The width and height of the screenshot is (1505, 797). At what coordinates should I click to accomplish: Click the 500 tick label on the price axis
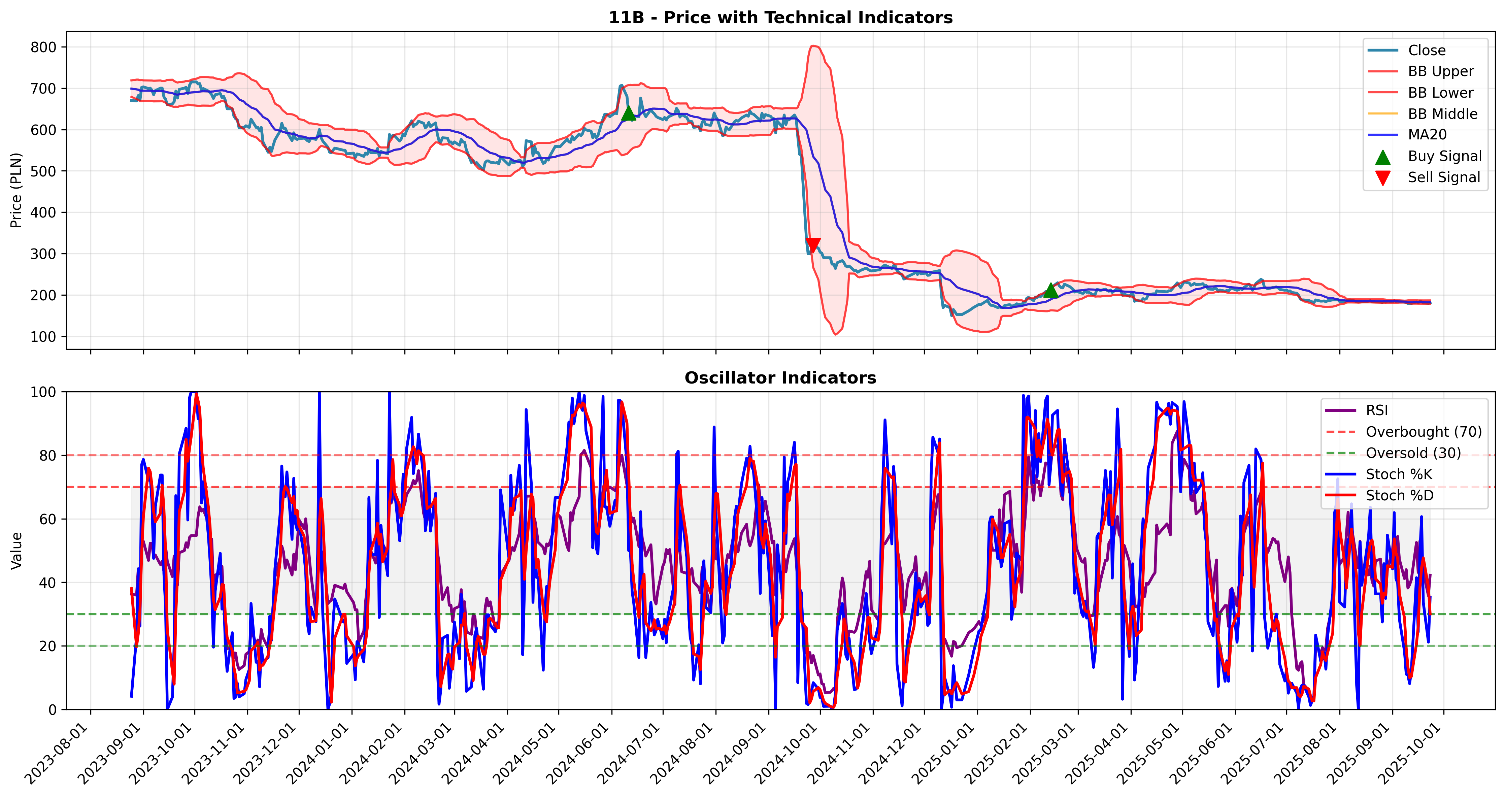[44, 171]
